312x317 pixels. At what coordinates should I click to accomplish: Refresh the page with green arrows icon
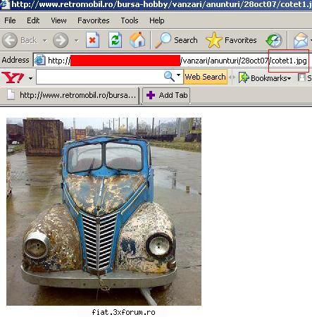click(x=115, y=40)
